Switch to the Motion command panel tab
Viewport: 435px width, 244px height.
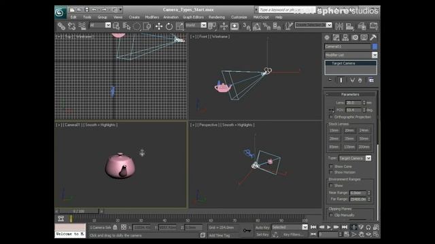355,38
